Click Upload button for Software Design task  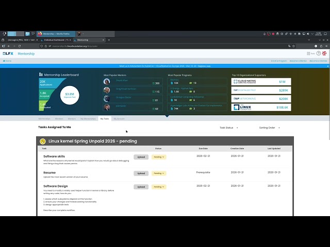[x=141, y=187]
